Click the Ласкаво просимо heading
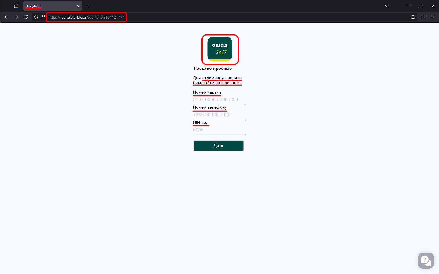 point(213,68)
